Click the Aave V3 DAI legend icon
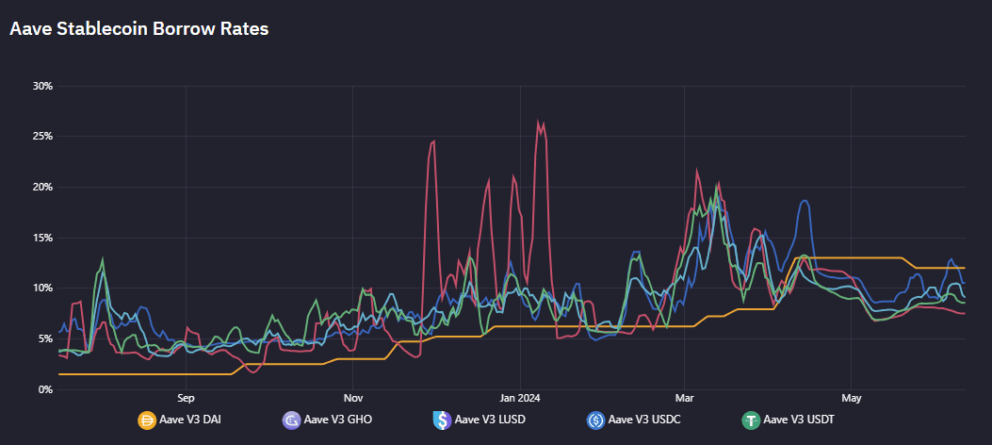 click(x=147, y=420)
